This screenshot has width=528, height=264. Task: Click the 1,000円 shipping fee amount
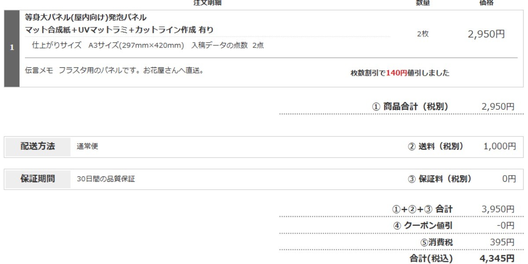click(499, 147)
